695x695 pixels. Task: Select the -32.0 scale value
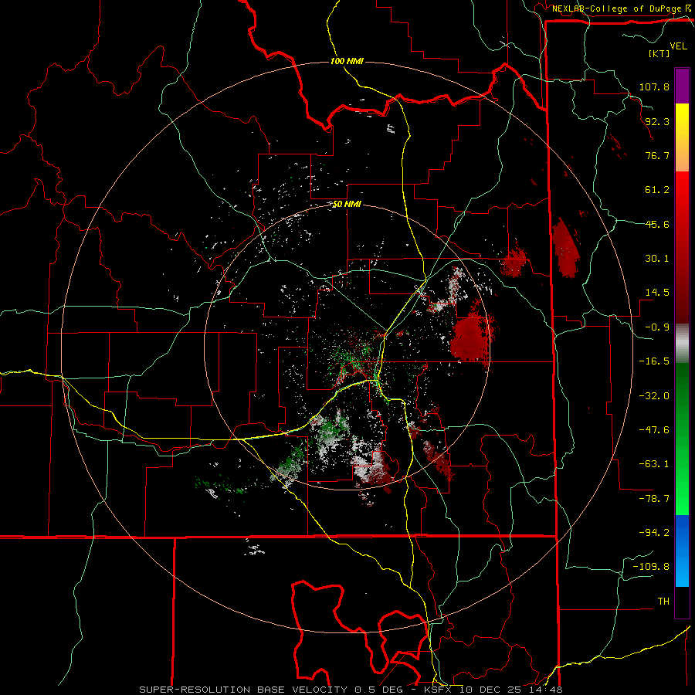(654, 396)
